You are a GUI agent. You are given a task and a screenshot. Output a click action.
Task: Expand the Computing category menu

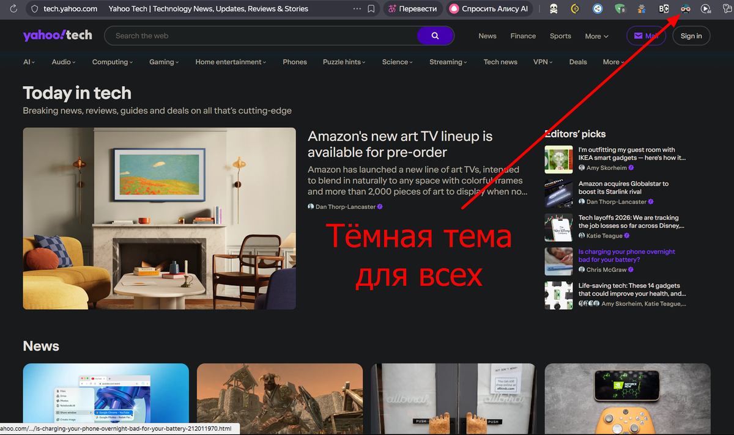point(113,62)
